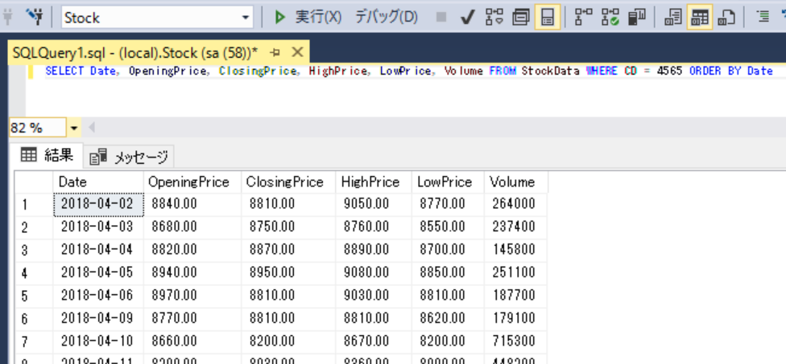The height and width of the screenshot is (364, 786).
Task: Click Volume cell 715300
Action: click(x=515, y=342)
